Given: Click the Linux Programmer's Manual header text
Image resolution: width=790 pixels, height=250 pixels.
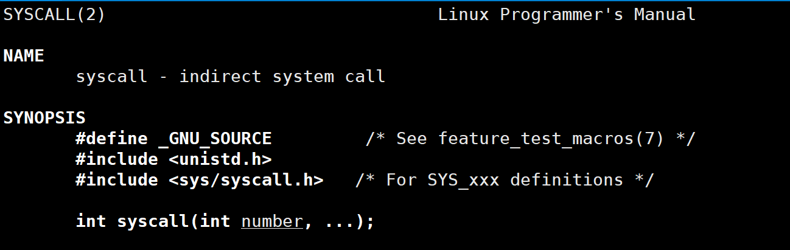Looking at the screenshot, I should click(x=567, y=15).
